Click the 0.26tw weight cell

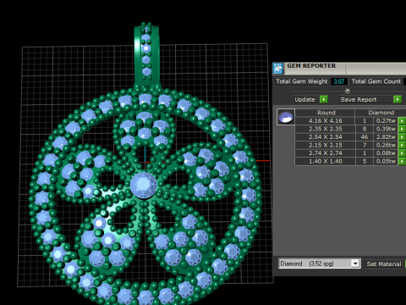tap(386, 145)
